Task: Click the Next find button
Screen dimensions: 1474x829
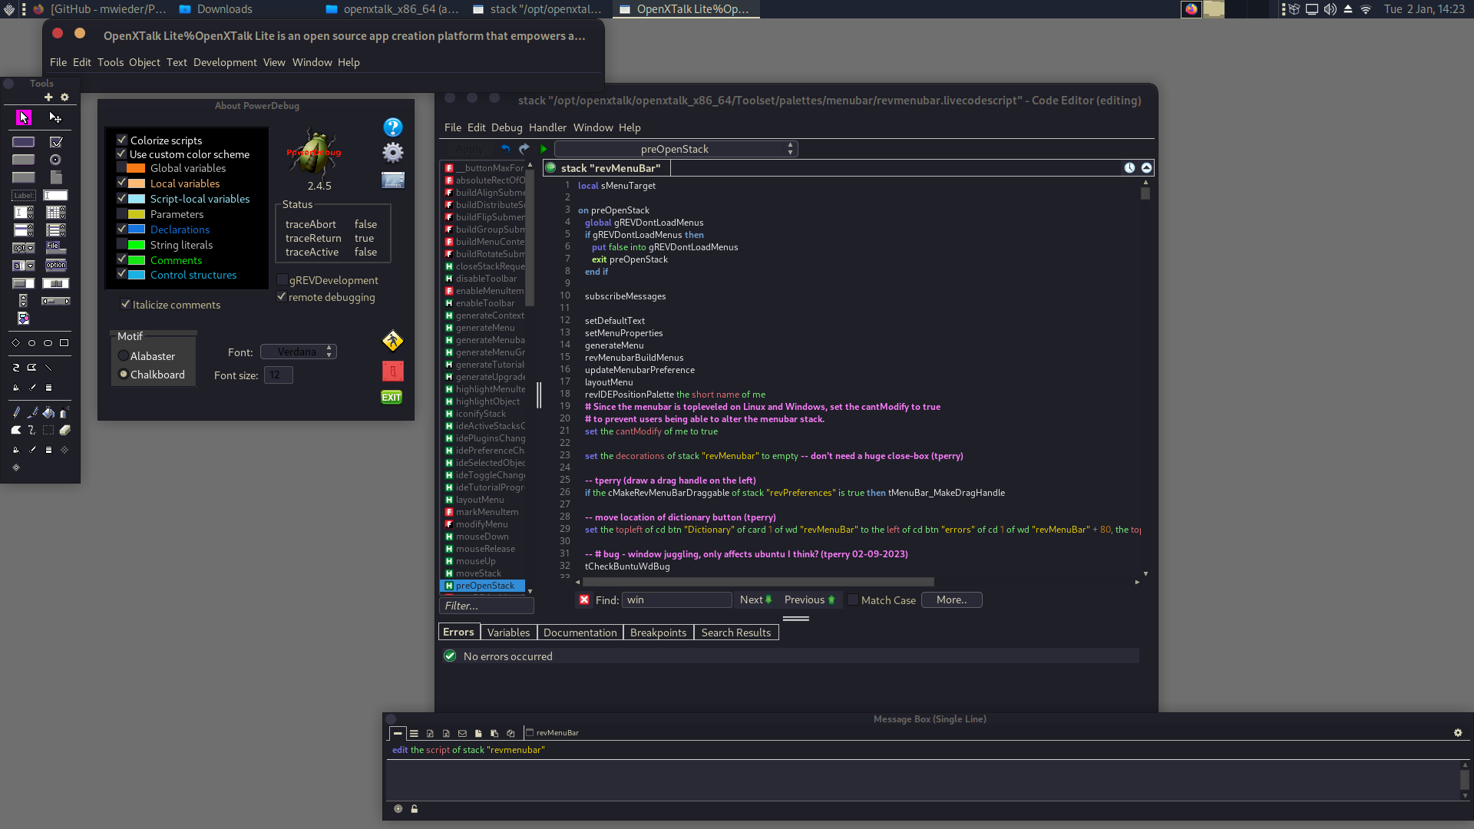Action: pos(755,600)
